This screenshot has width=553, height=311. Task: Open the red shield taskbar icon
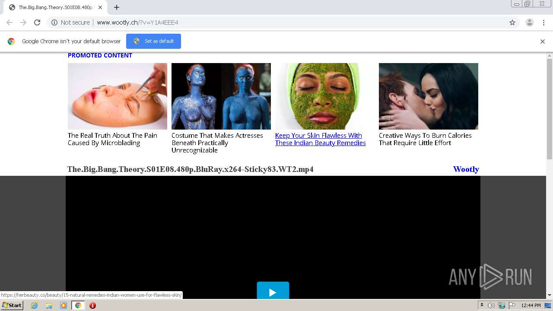click(92, 305)
